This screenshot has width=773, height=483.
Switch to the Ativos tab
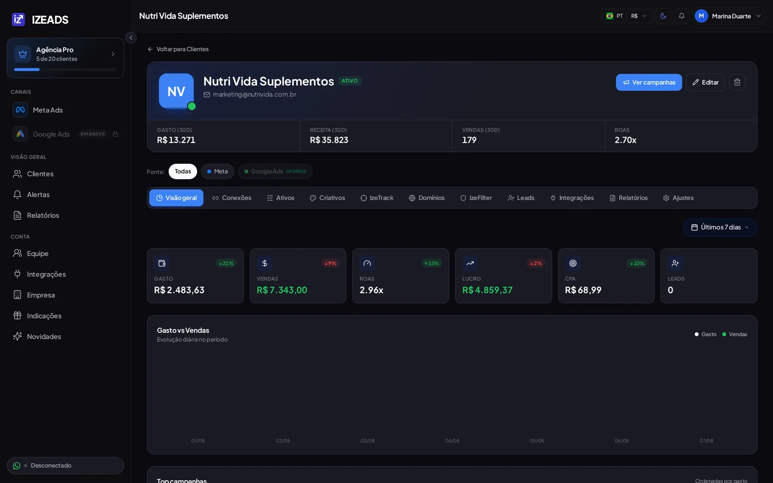click(x=281, y=198)
